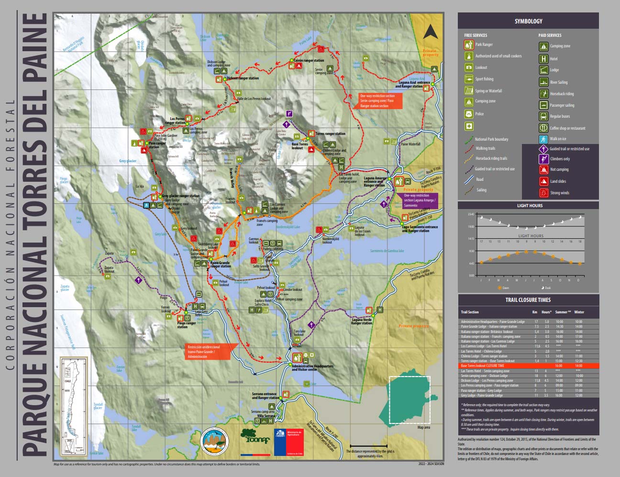Click the 'Los Cuernos Lodge - Las Torres Hotel' row

529,346
